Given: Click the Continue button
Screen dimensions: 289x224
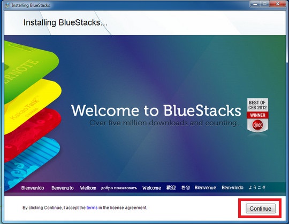Looking at the screenshot, I should tap(261, 209).
